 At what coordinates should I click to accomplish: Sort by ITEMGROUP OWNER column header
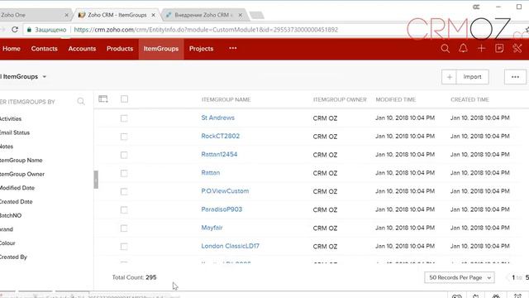point(340,99)
